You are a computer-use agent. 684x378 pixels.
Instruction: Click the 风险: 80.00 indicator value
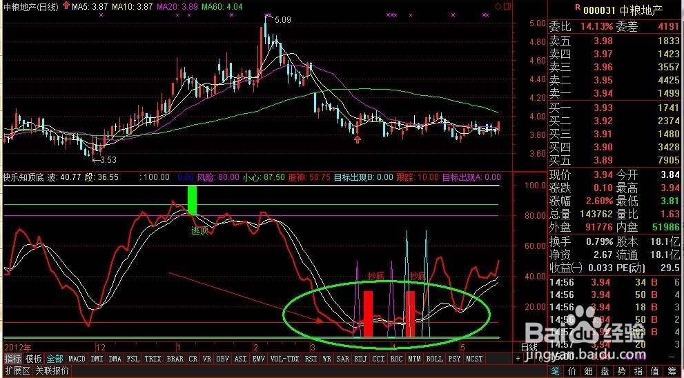218,177
